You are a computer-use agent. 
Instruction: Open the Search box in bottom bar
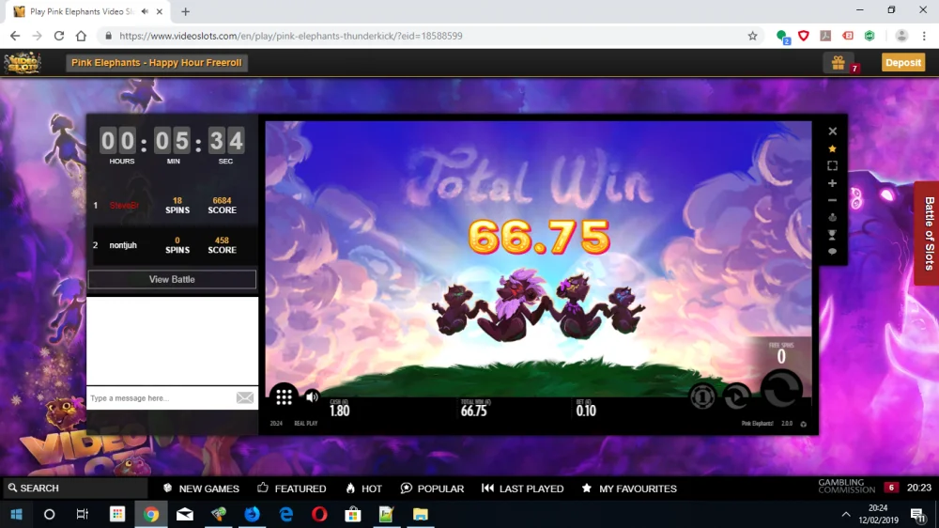[75, 489]
